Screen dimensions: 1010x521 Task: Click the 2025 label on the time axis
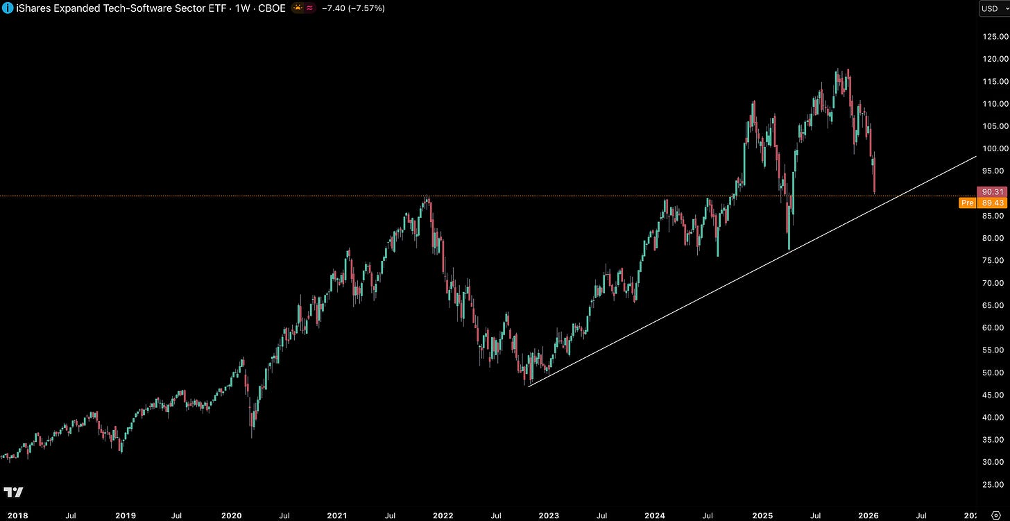click(x=762, y=515)
